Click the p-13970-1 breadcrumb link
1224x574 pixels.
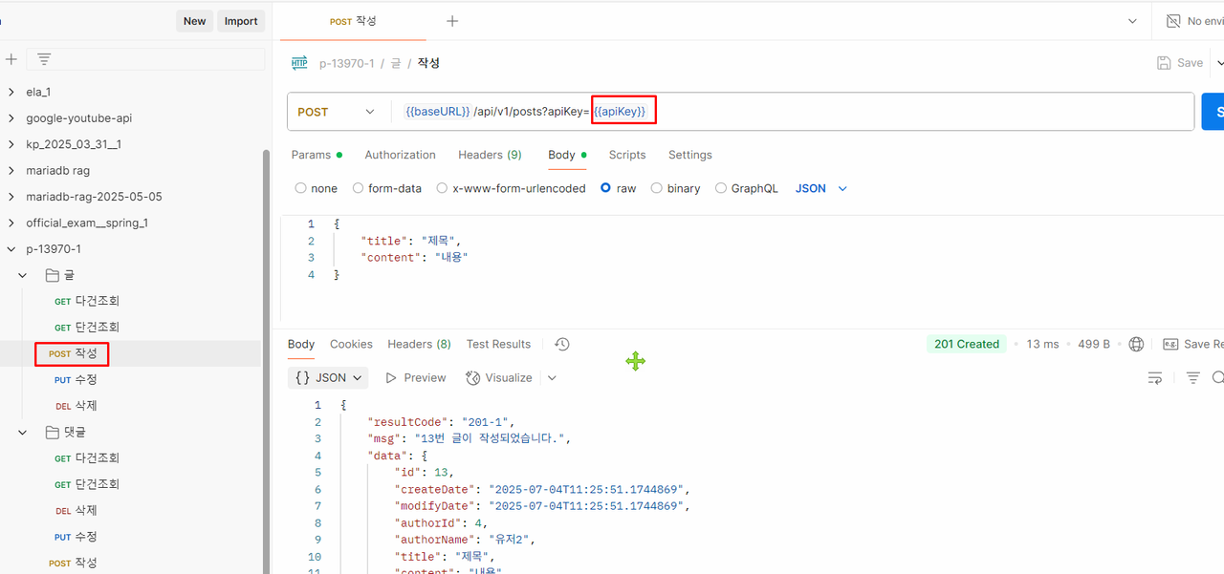pos(347,63)
